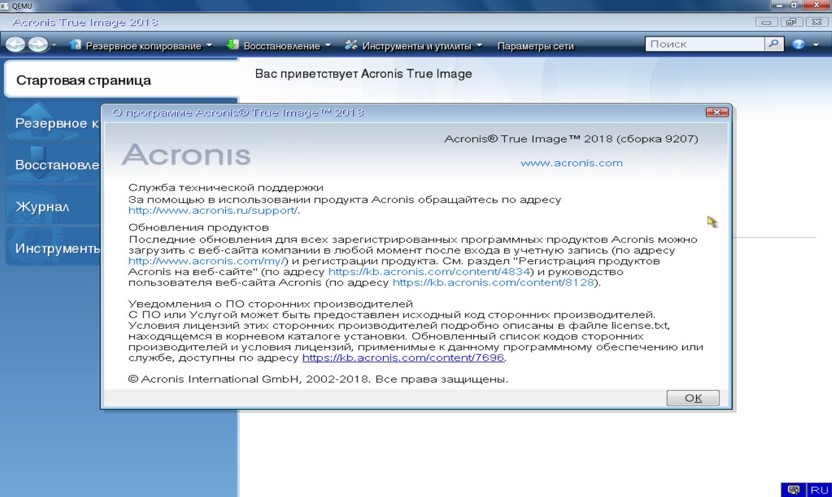832x497 pixels.
Task: Click the green Восстановление toolbar icon
Action: click(233, 44)
